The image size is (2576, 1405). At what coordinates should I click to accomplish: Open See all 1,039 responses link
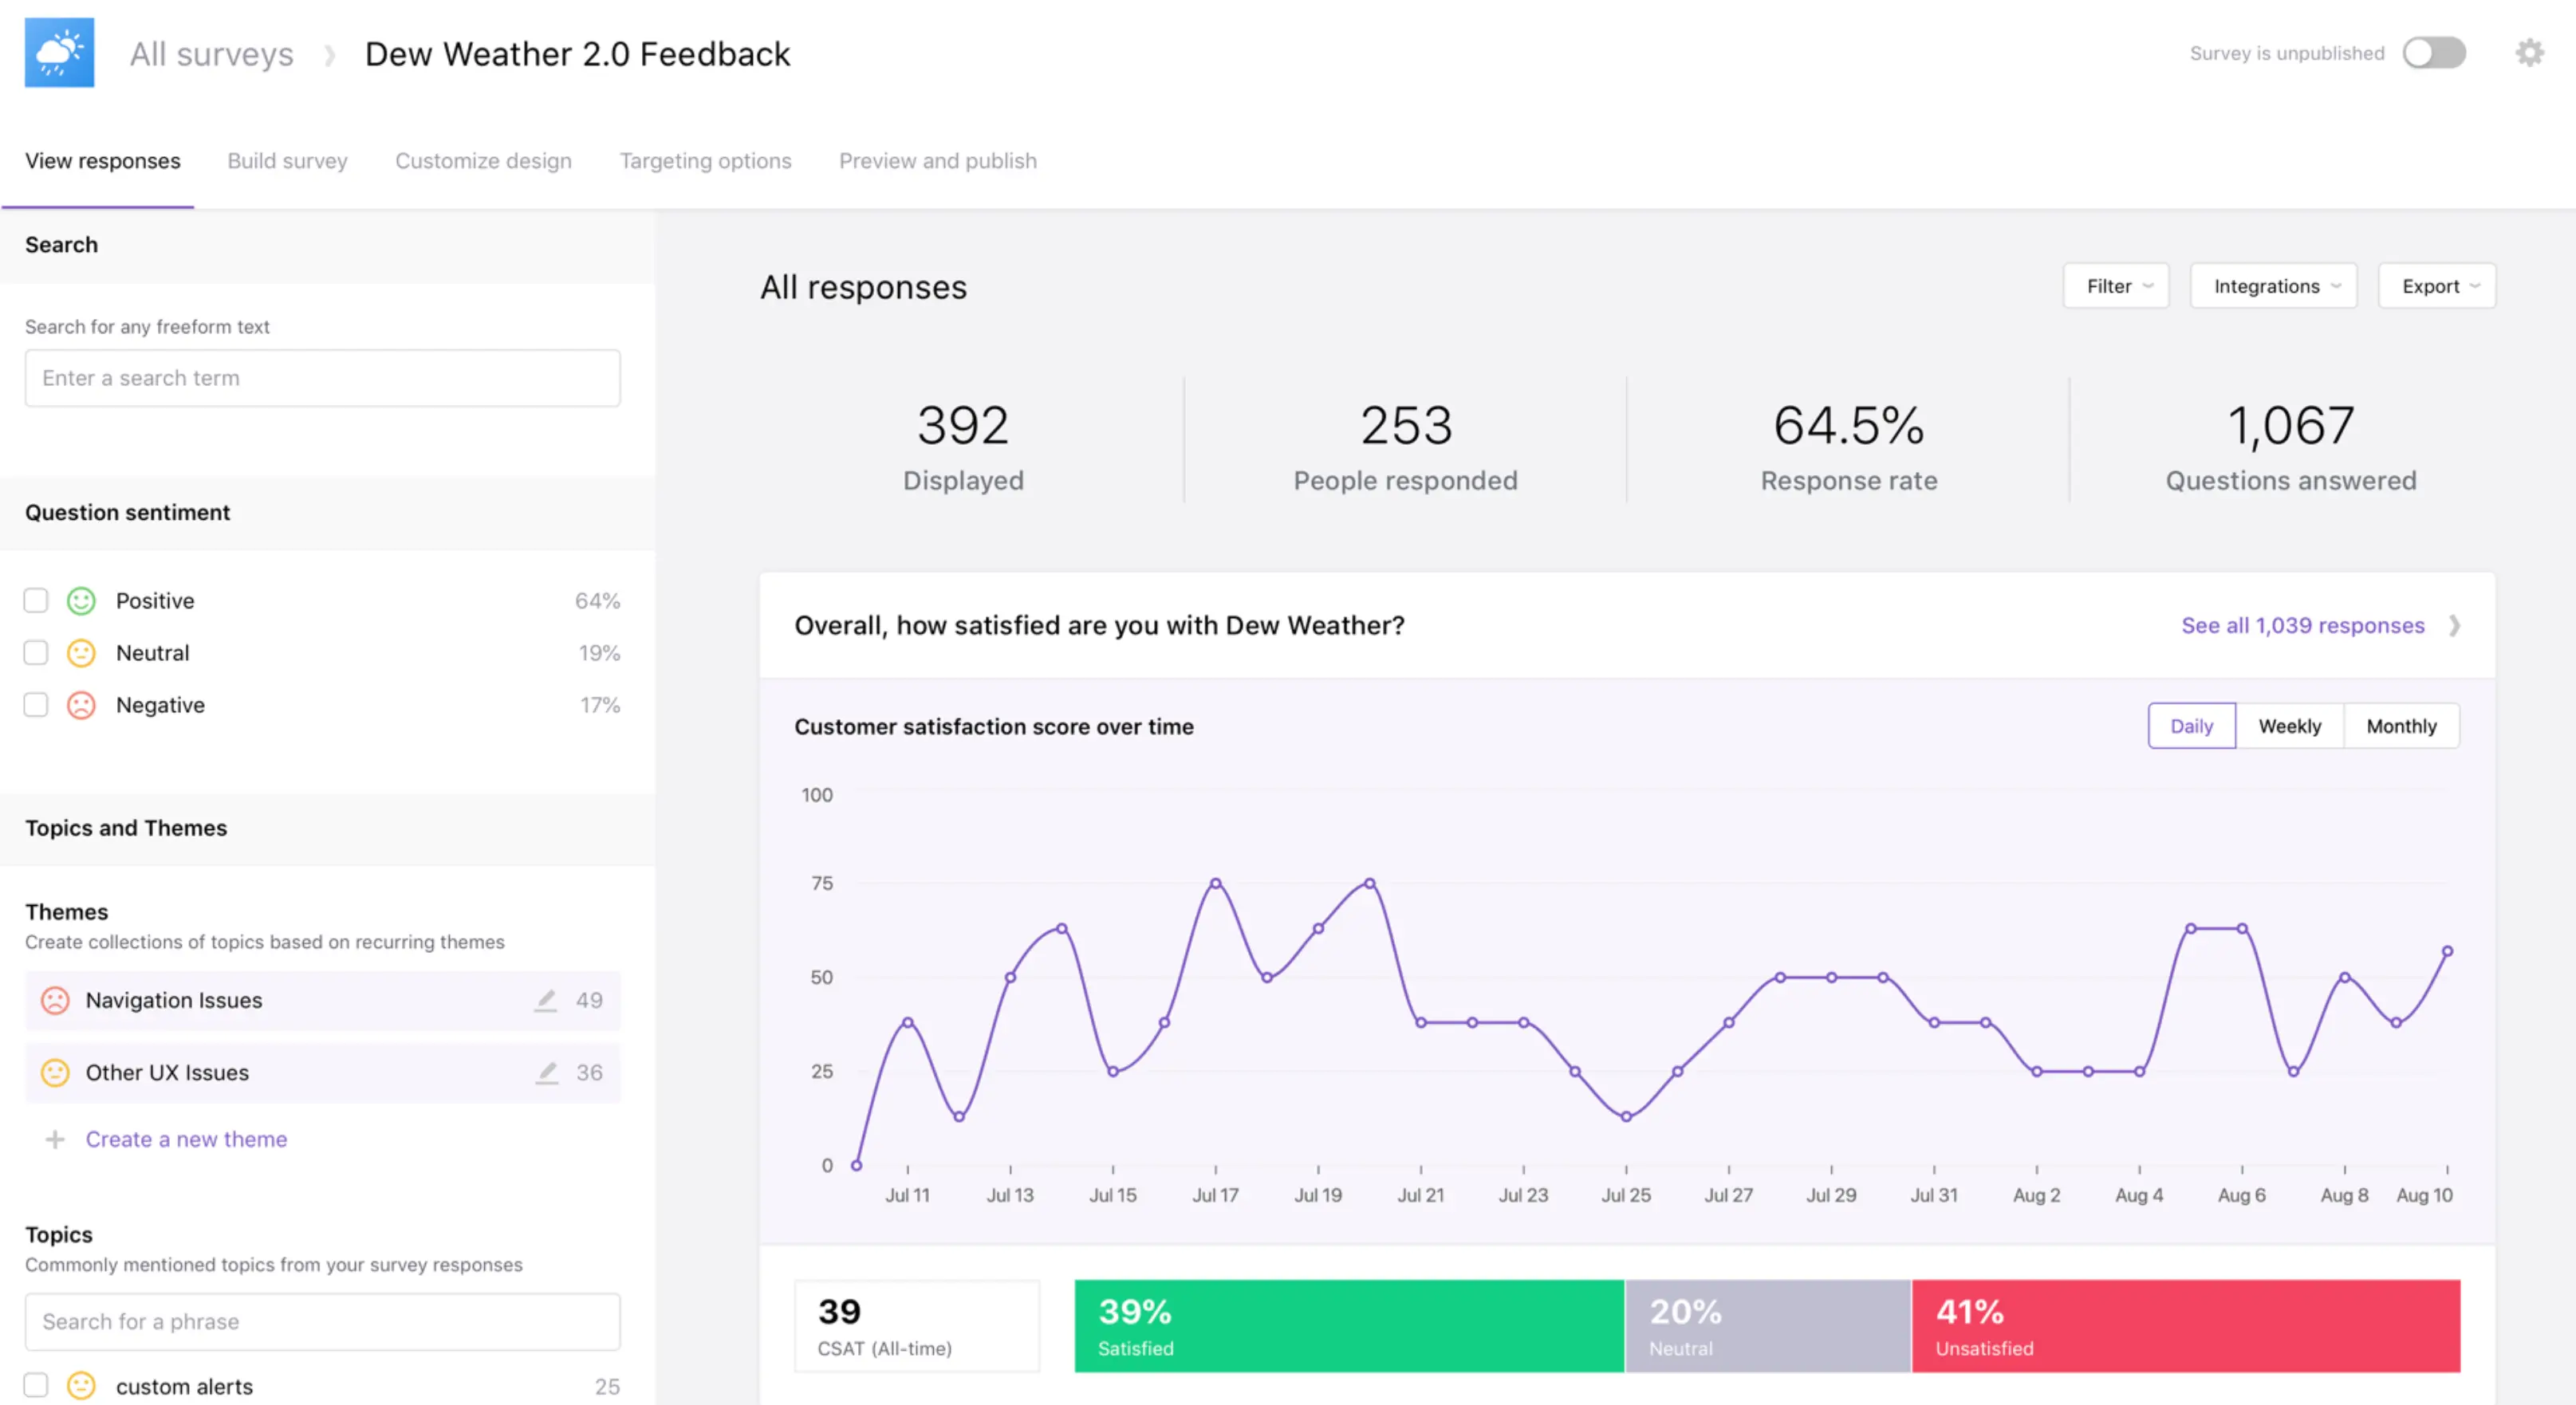2302,626
